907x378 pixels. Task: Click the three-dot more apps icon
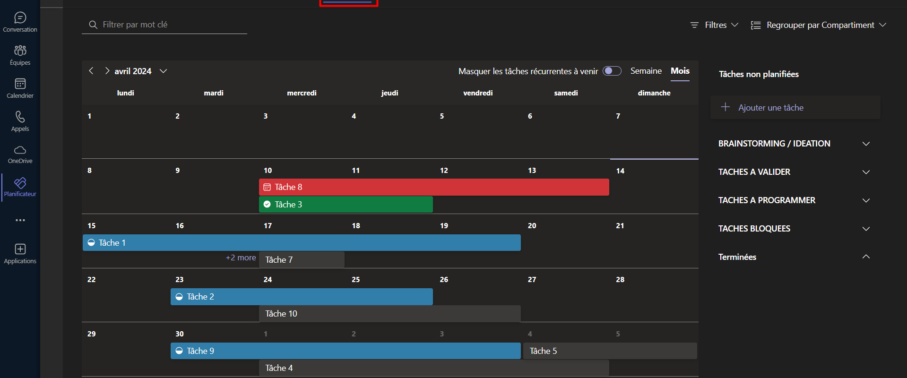(x=20, y=220)
